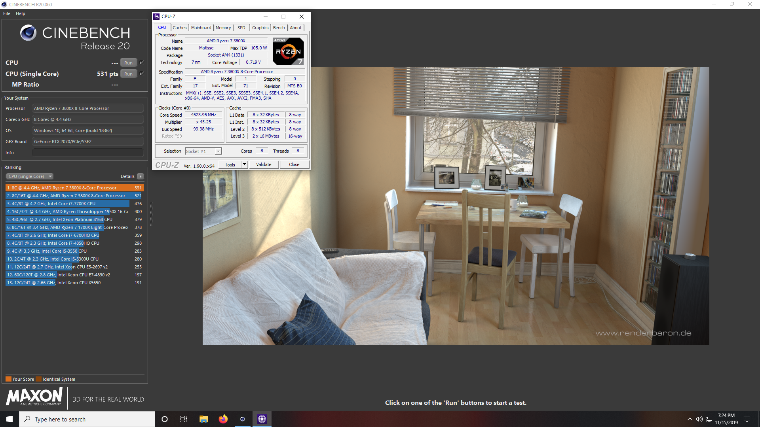Image resolution: width=760 pixels, height=427 pixels.
Task: Expand ranking Details with the arrow button
Action: point(141,176)
